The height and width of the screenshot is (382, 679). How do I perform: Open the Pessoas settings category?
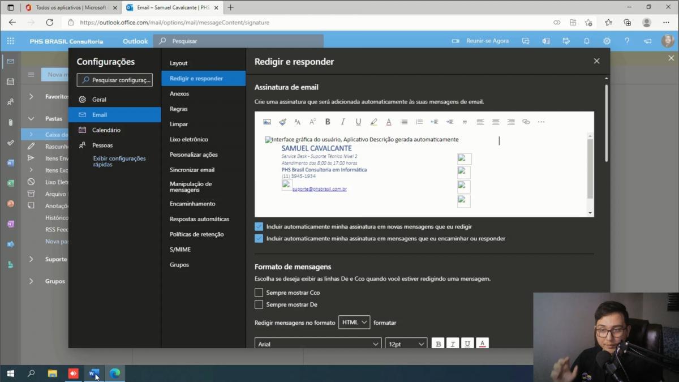coord(115,145)
